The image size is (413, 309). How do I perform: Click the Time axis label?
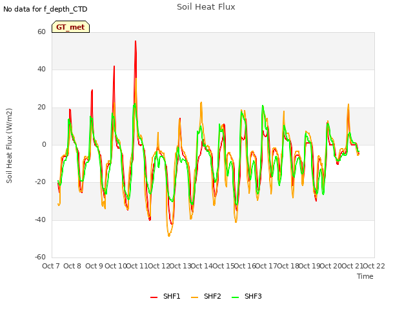365,276
